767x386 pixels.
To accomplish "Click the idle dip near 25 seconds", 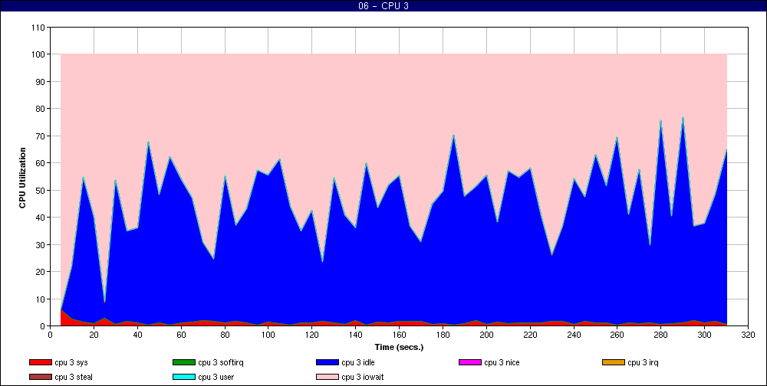I will (104, 302).
